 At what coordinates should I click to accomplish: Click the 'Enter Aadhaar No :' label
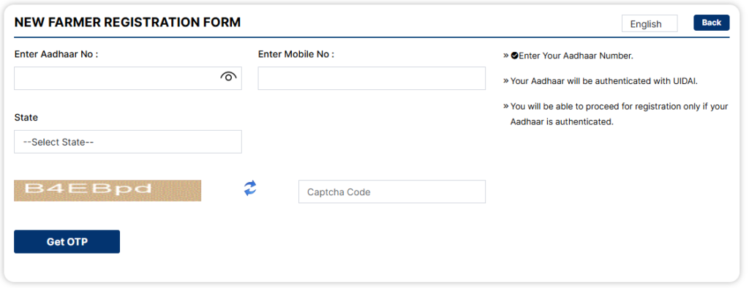pyautogui.click(x=56, y=54)
